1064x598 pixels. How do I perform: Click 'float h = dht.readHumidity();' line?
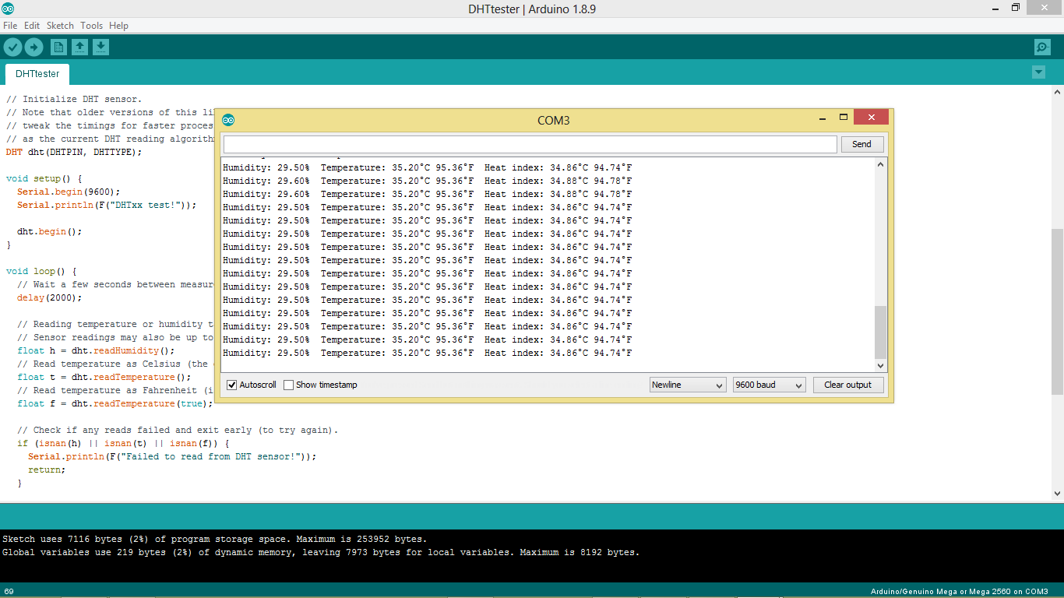96,350
